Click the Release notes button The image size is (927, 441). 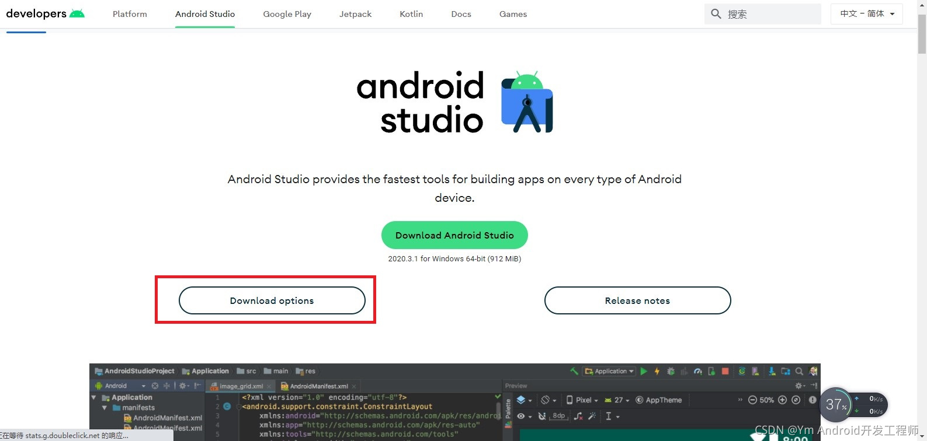[x=637, y=300]
